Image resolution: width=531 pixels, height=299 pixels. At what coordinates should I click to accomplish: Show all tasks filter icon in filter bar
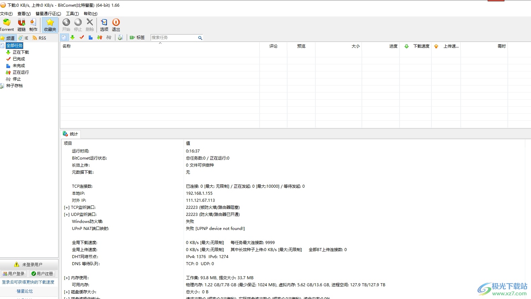pyautogui.click(x=64, y=38)
